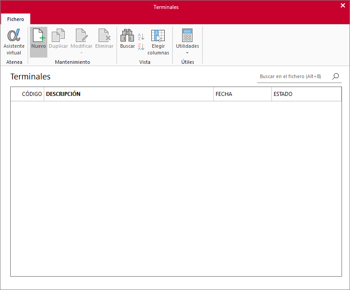Sort by the DESCRIPCIÓN column header

pyautogui.click(x=129, y=94)
